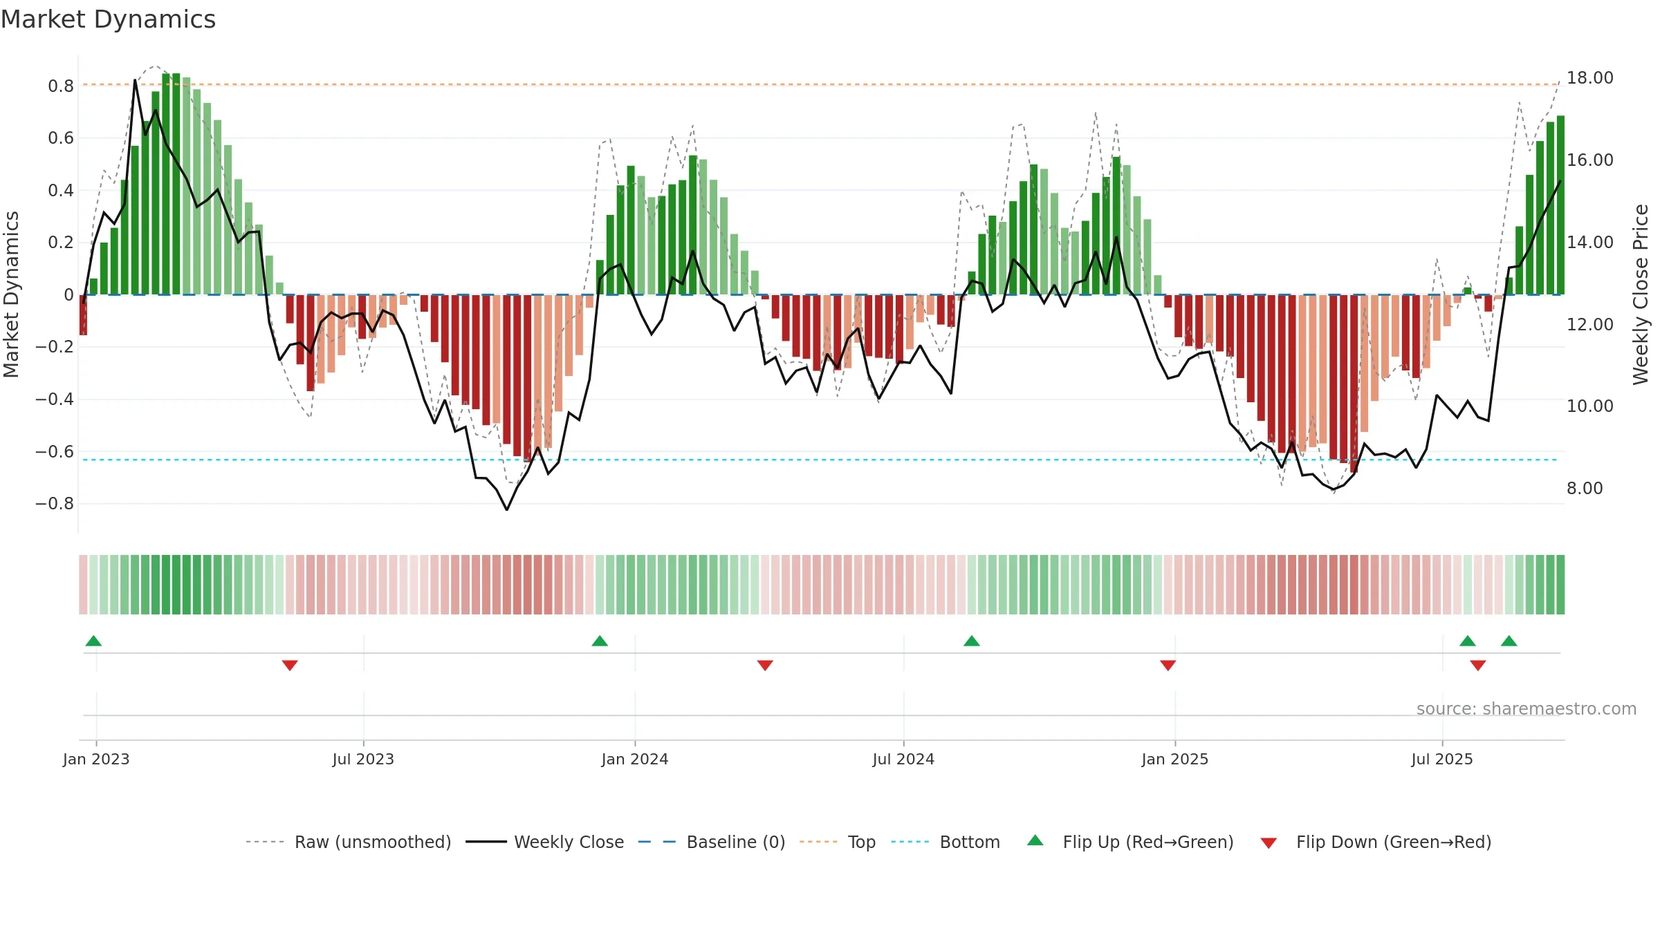Screen dimensions: 1660x933
Task: Select the flip-down marker after Jul 2025
Action: click(x=1478, y=666)
